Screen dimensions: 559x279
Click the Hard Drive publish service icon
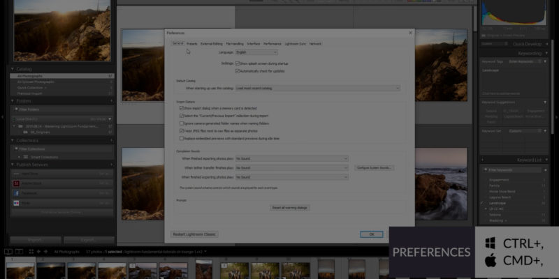point(16,174)
